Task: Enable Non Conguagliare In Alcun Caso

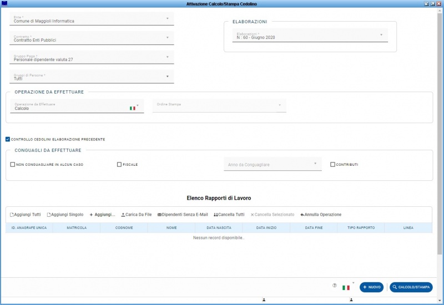Action: [x=13, y=165]
